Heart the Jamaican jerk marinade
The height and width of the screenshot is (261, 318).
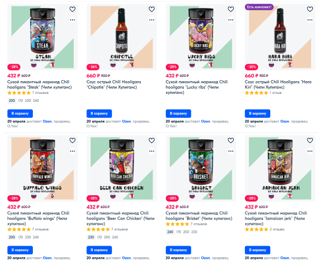click(x=310, y=140)
